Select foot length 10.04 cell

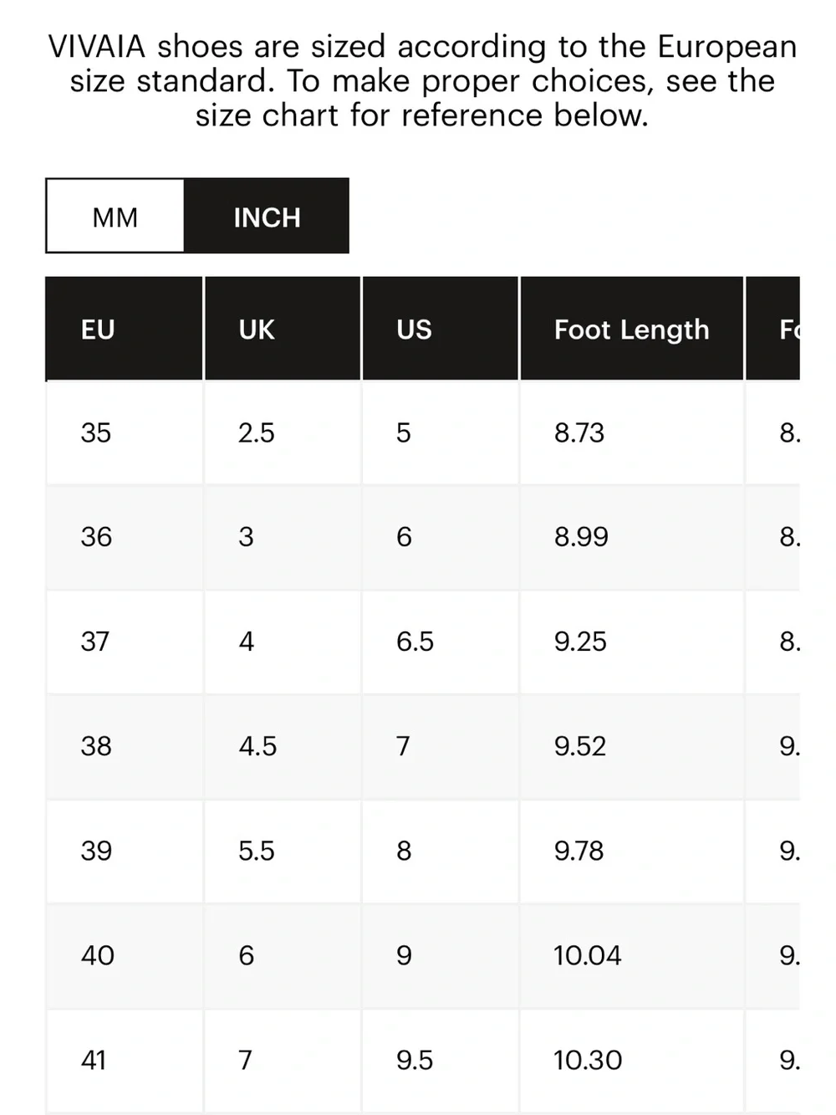tap(632, 955)
